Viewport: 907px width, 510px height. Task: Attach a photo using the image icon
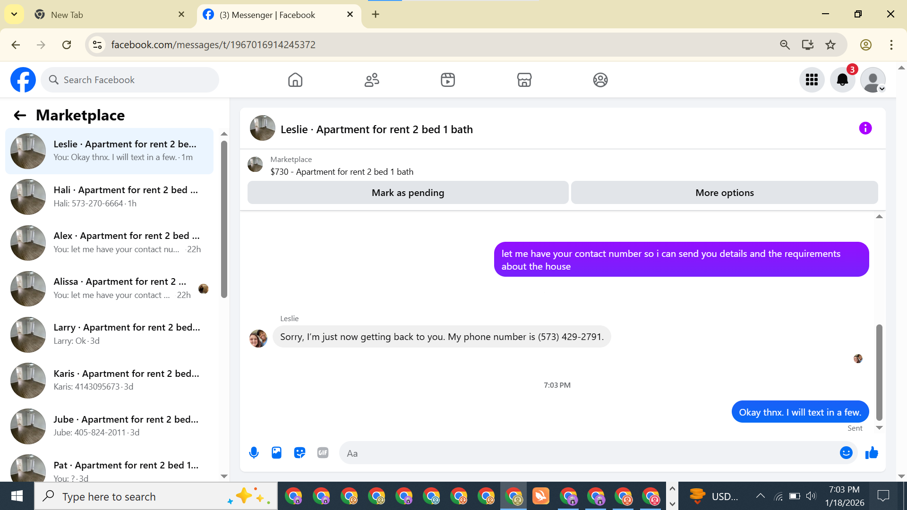276,453
